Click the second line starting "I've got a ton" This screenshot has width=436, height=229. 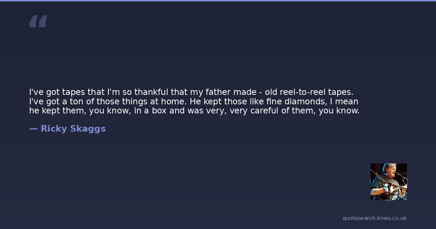click(194, 101)
